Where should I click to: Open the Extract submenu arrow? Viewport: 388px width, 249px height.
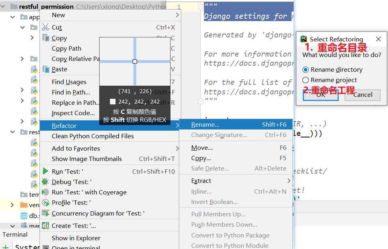pyautogui.click(x=289, y=181)
